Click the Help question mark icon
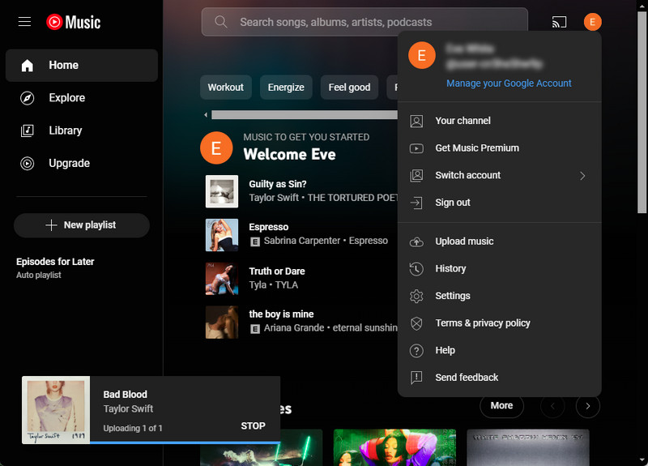This screenshot has width=648, height=466. pos(416,351)
